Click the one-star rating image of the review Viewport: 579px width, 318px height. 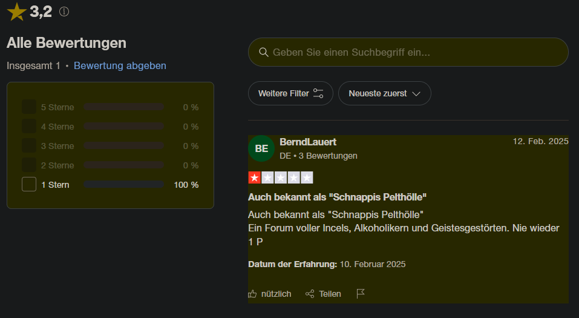pos(281,178)
